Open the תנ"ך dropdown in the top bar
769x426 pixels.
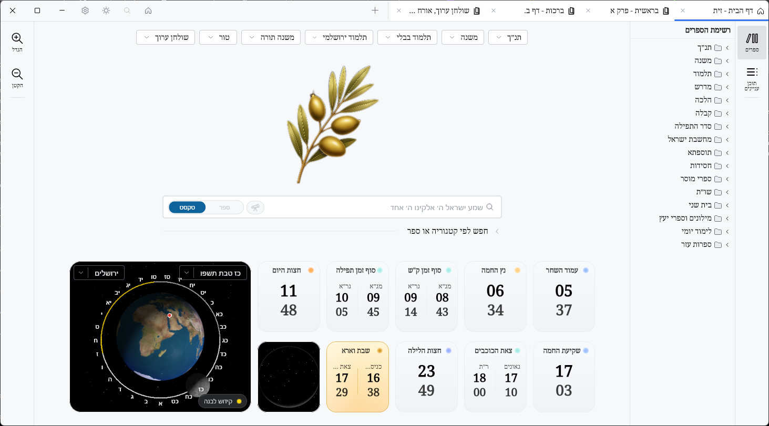[x=508, y=37]
